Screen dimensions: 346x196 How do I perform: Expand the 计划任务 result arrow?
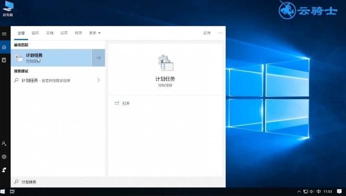pyautogui.click(x=99, y=58)
